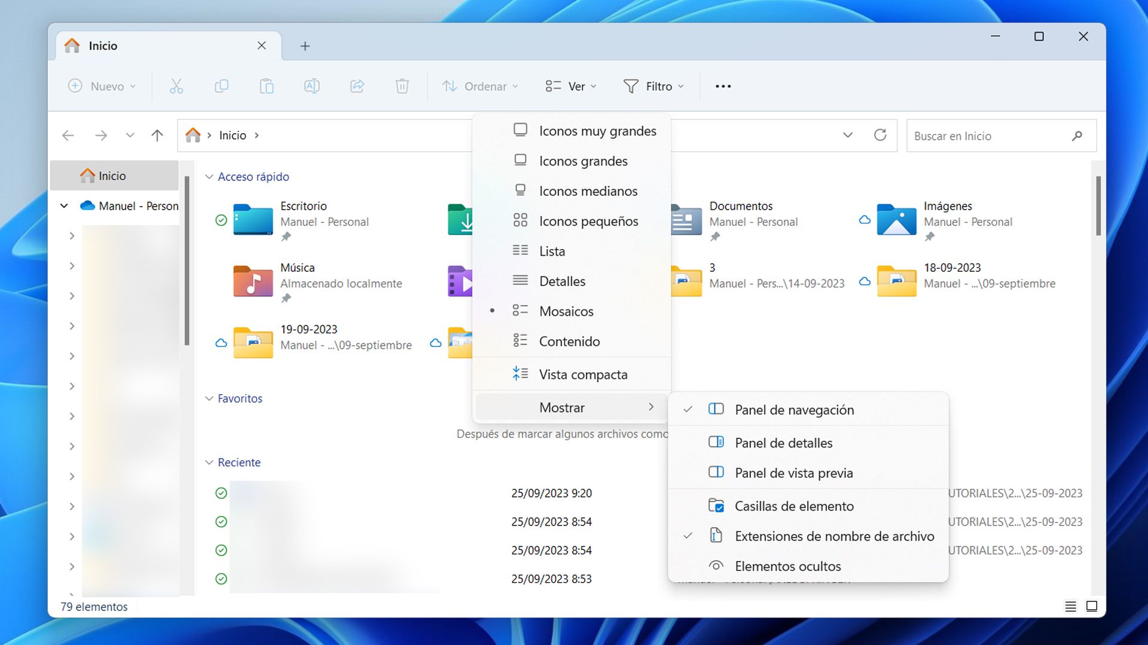1148x645 pixels.
Task: Click the up arrow to go up a level
Action: pyautogui.click(x=157, y=135)
